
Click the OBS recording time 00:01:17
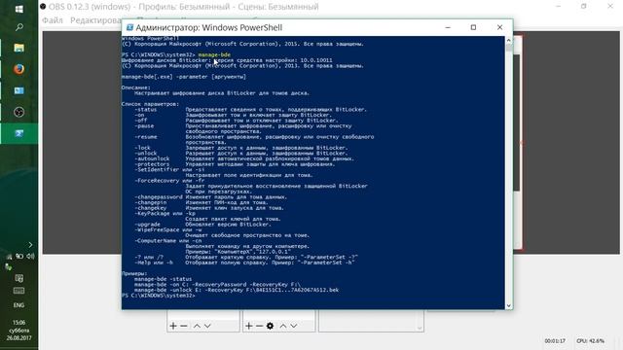pyautogui.click(x=555, y=341)
